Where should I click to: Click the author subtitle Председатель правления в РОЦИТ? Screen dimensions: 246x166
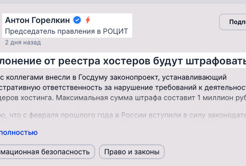click(x=66, y=31)
